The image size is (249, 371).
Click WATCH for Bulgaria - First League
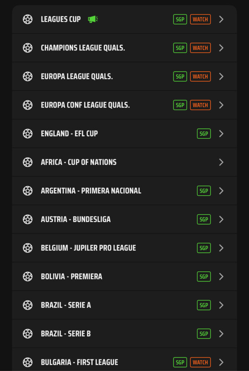point(200,362)
